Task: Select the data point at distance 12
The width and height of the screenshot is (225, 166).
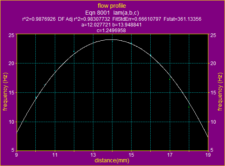Action: click(x=74, y=51)
